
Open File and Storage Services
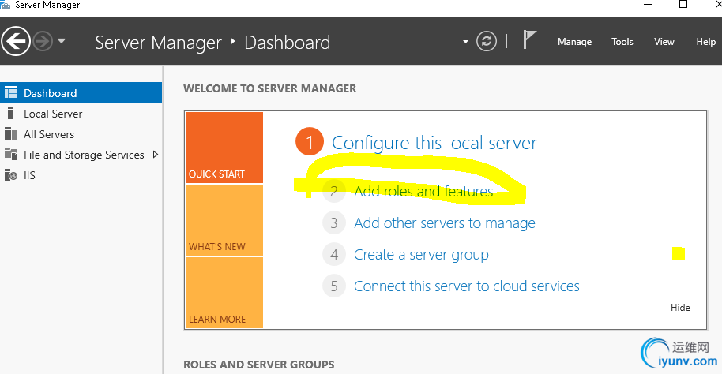click(81, 155)
